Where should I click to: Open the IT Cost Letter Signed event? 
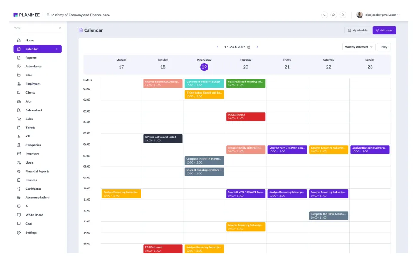click(204, 94)
